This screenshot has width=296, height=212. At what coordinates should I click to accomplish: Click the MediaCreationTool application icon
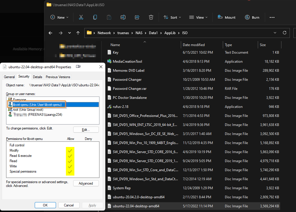click(x=109, y=61)
